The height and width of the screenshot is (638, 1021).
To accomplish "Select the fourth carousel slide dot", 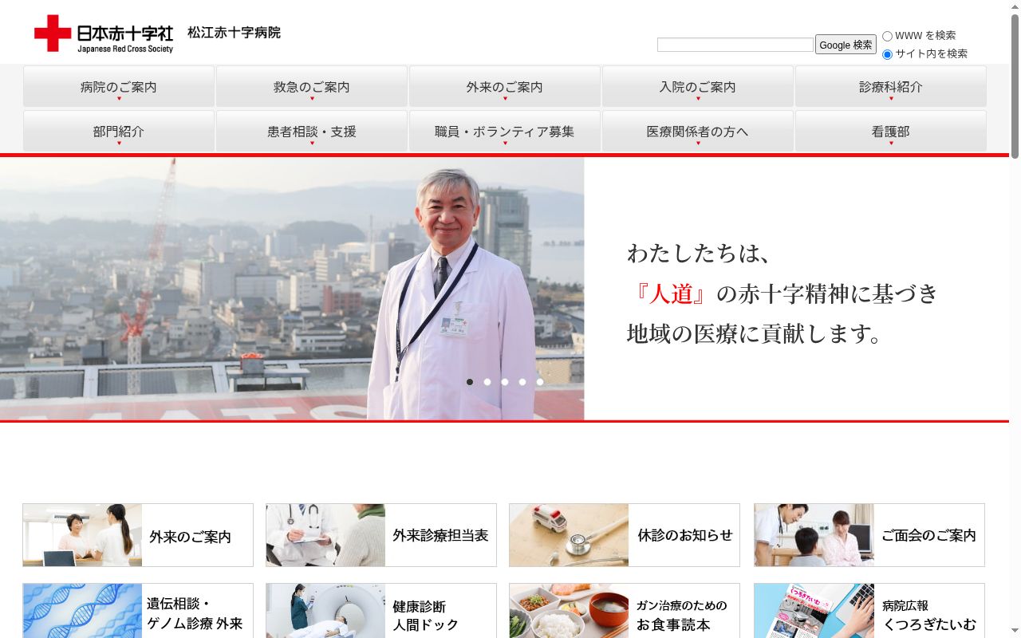I will (x=522, y=382).
